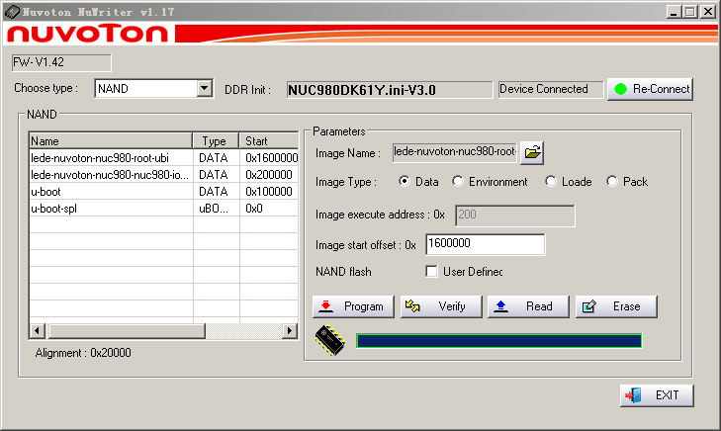Click the Erase button
Image resolution: width=721 pixels, height=431 pixels.
(x=616, y=306)
